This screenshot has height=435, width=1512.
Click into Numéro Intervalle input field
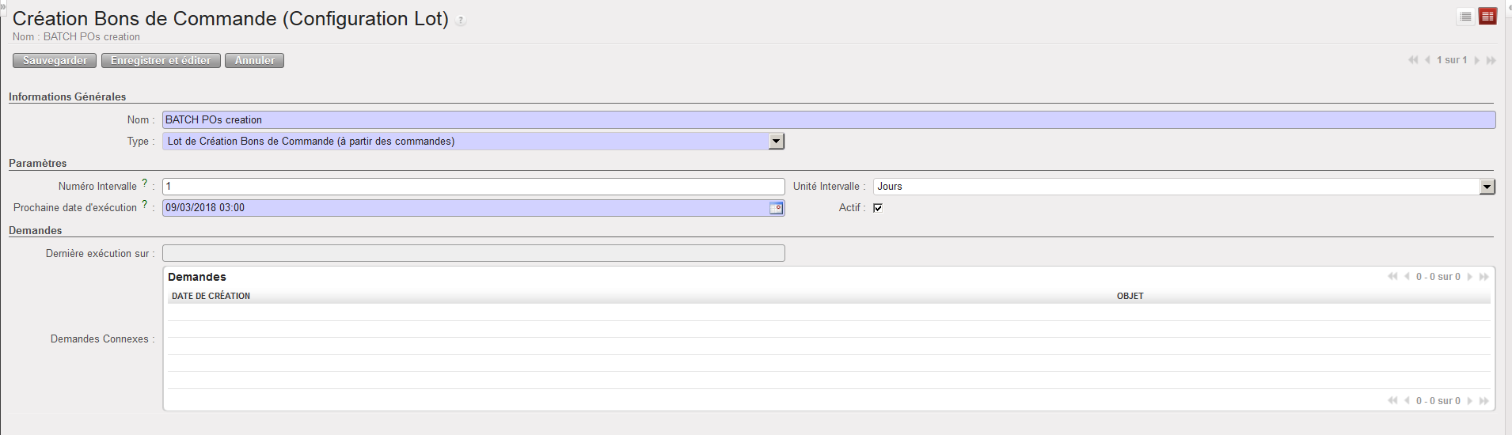[x=473, y=187]
